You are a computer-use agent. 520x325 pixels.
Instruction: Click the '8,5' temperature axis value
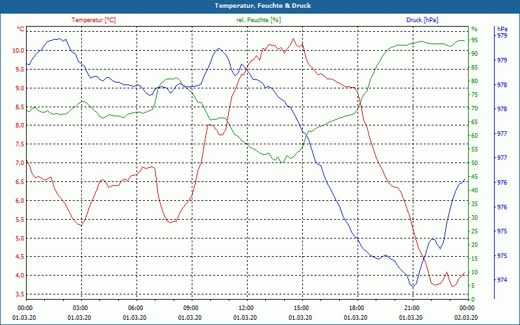point(20,107)
